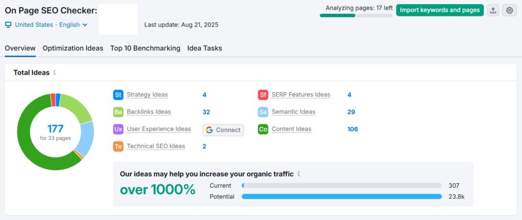Click the light blue Semantic donut segment
The width and height of the screenshot is (522, 220).
coord(86,139)
